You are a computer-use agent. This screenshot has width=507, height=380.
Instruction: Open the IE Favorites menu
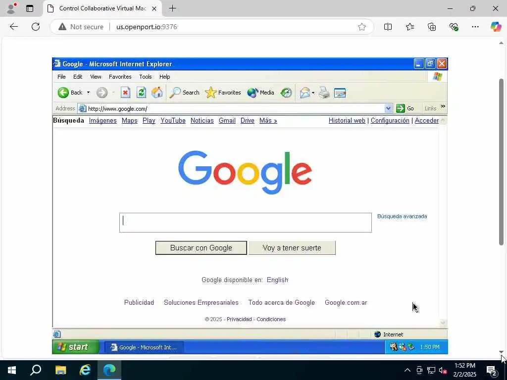[x=120, y=77]
